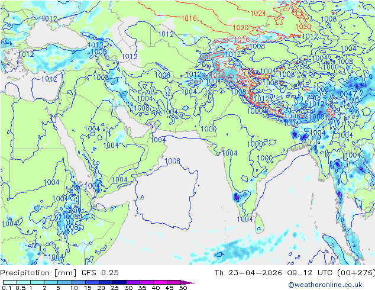Click the weatheronline.co.uk copyright link
Viewport: 375px width, 290px height.
coord(325,285)
